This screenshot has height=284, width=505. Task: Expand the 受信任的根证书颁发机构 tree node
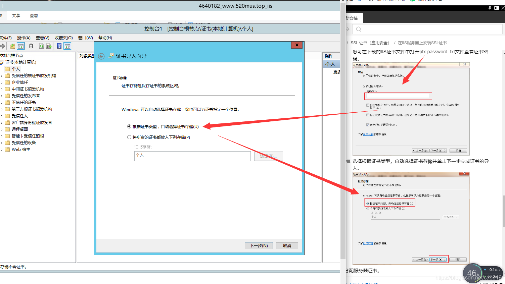[1, 76]
